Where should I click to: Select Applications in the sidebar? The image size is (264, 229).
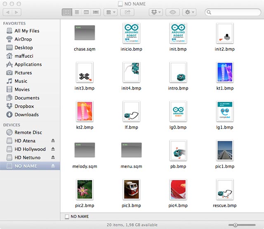(x=28, y=64)
